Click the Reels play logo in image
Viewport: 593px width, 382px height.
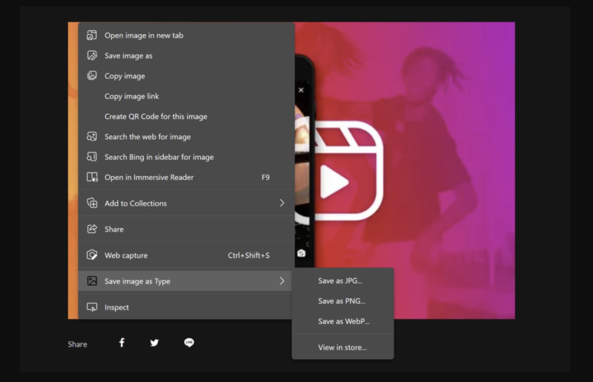(347, 171)
